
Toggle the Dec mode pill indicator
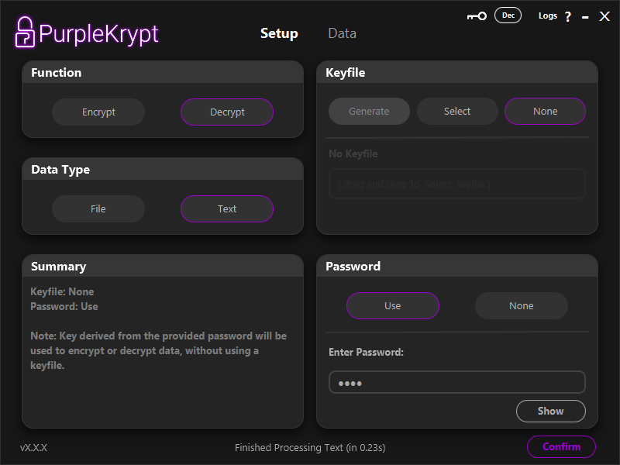(x=508, y=15)
